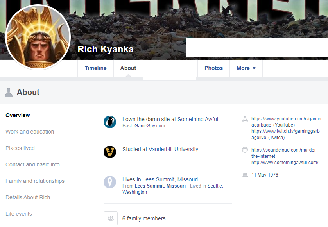The image size is (328, 227).
Task: Switch to the About tab
Action: pyautogui.click(x=128, y=68)
